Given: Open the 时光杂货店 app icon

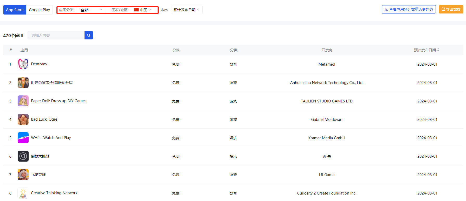Looking at the screenshot, I should click(23, 82).
